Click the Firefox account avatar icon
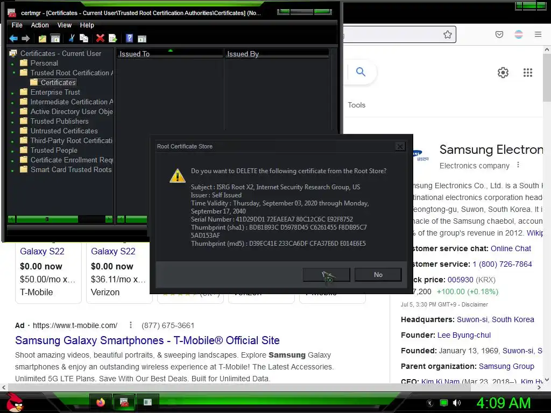The height and width of the screenshot is (413, 551). [519, 34]
